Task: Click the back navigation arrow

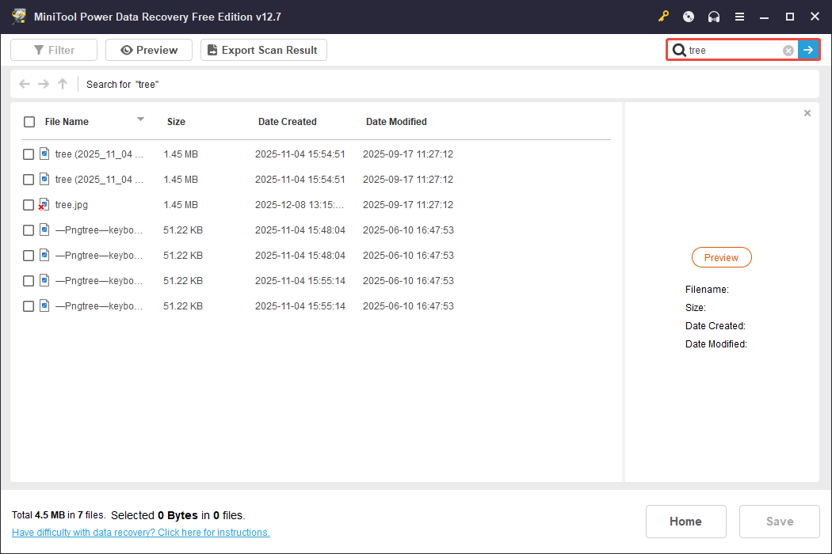Action: [x=24, y=84]
